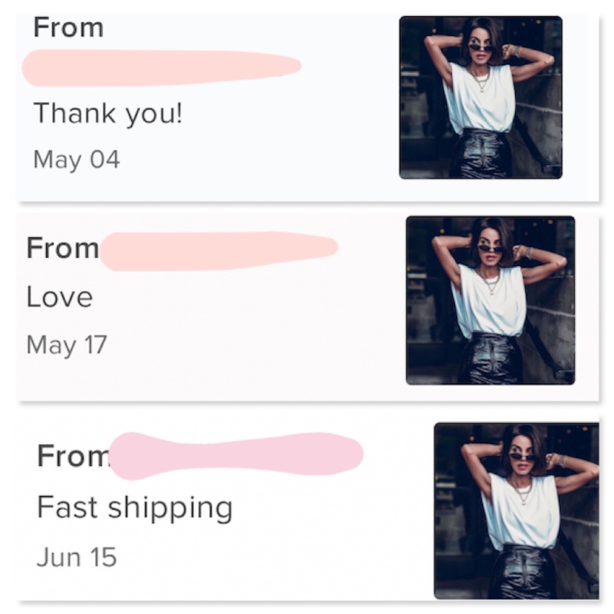614x614 pixels.
Task: Click empty space beside the "May 17" date
Action: tap(246, 344)
